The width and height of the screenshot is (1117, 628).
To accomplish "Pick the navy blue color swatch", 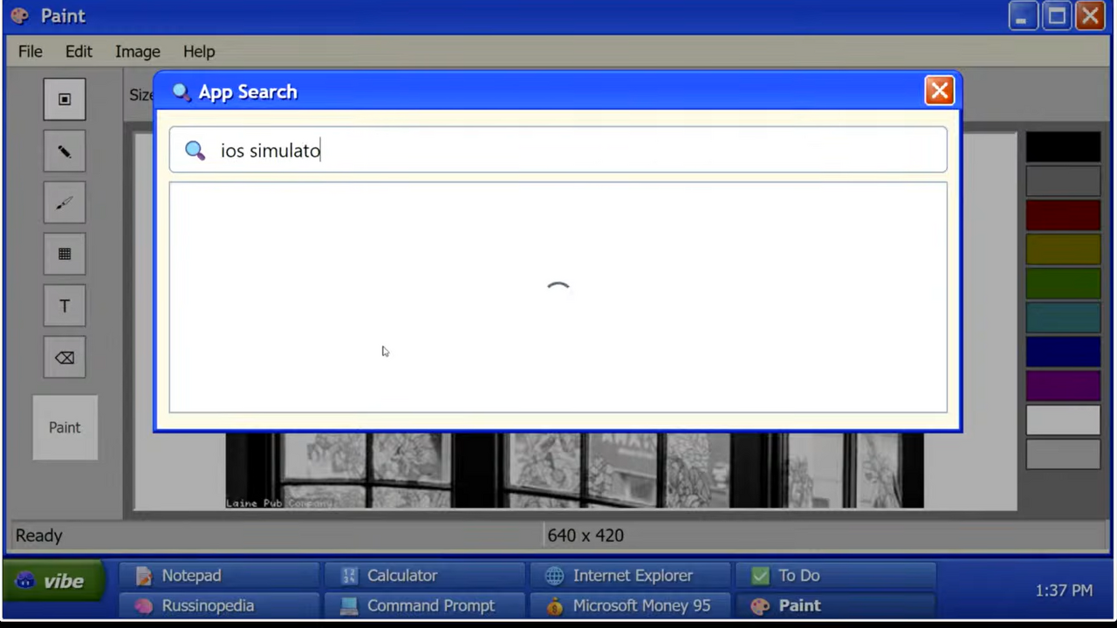I will pyautogui.click(x=1063, y=351).
